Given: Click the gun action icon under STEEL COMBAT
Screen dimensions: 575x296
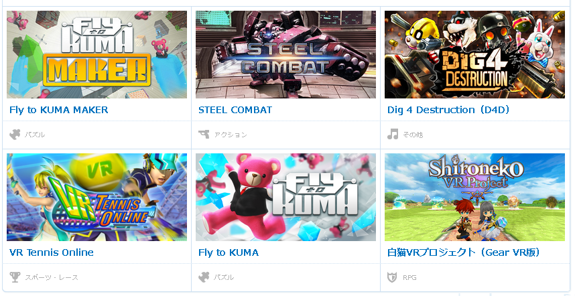Looking at the screenshot, I should tap(204, 135).
